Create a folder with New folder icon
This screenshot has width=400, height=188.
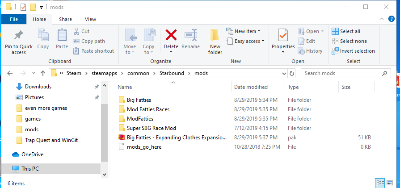click(x=215, y=35)
